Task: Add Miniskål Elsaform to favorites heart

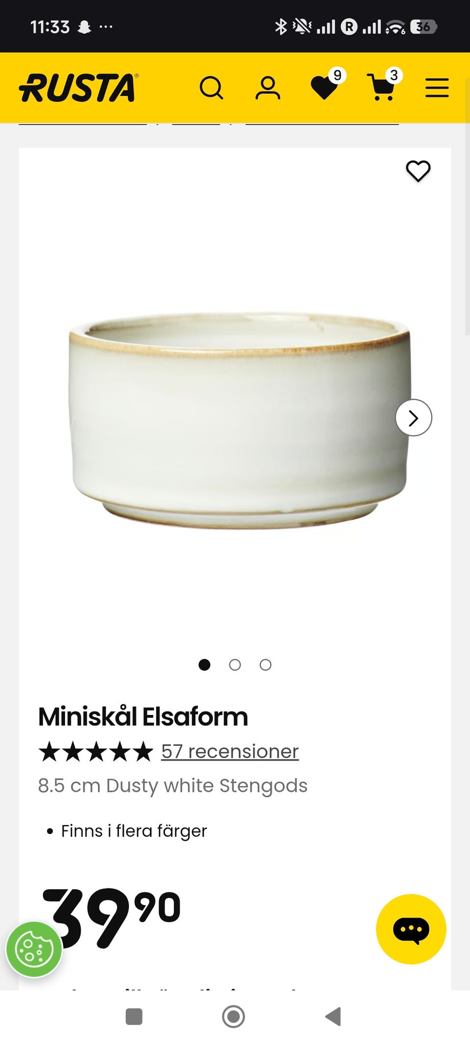Action: point(418,171)
